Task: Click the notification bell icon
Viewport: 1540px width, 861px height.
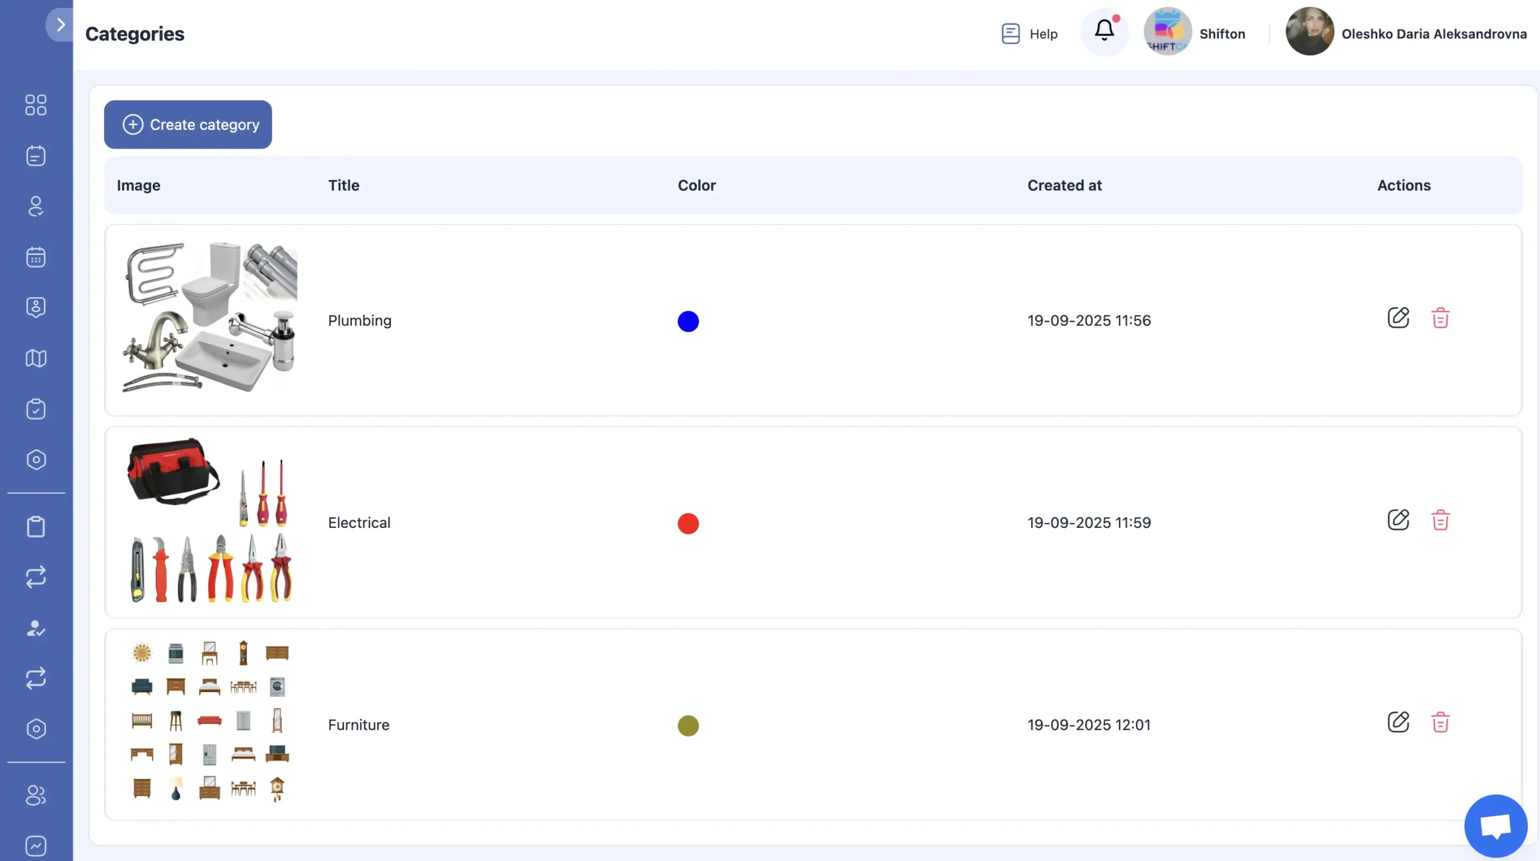Action: click(x=1104, y=31)
